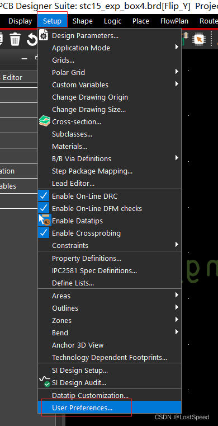Choose Change Drawing Origin
This screenshot has height=426, width=218.
[x=109, y=97]
